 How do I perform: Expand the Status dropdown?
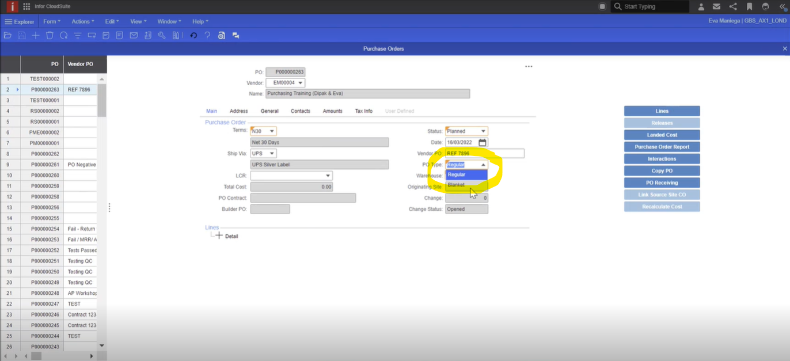[483, 131]
